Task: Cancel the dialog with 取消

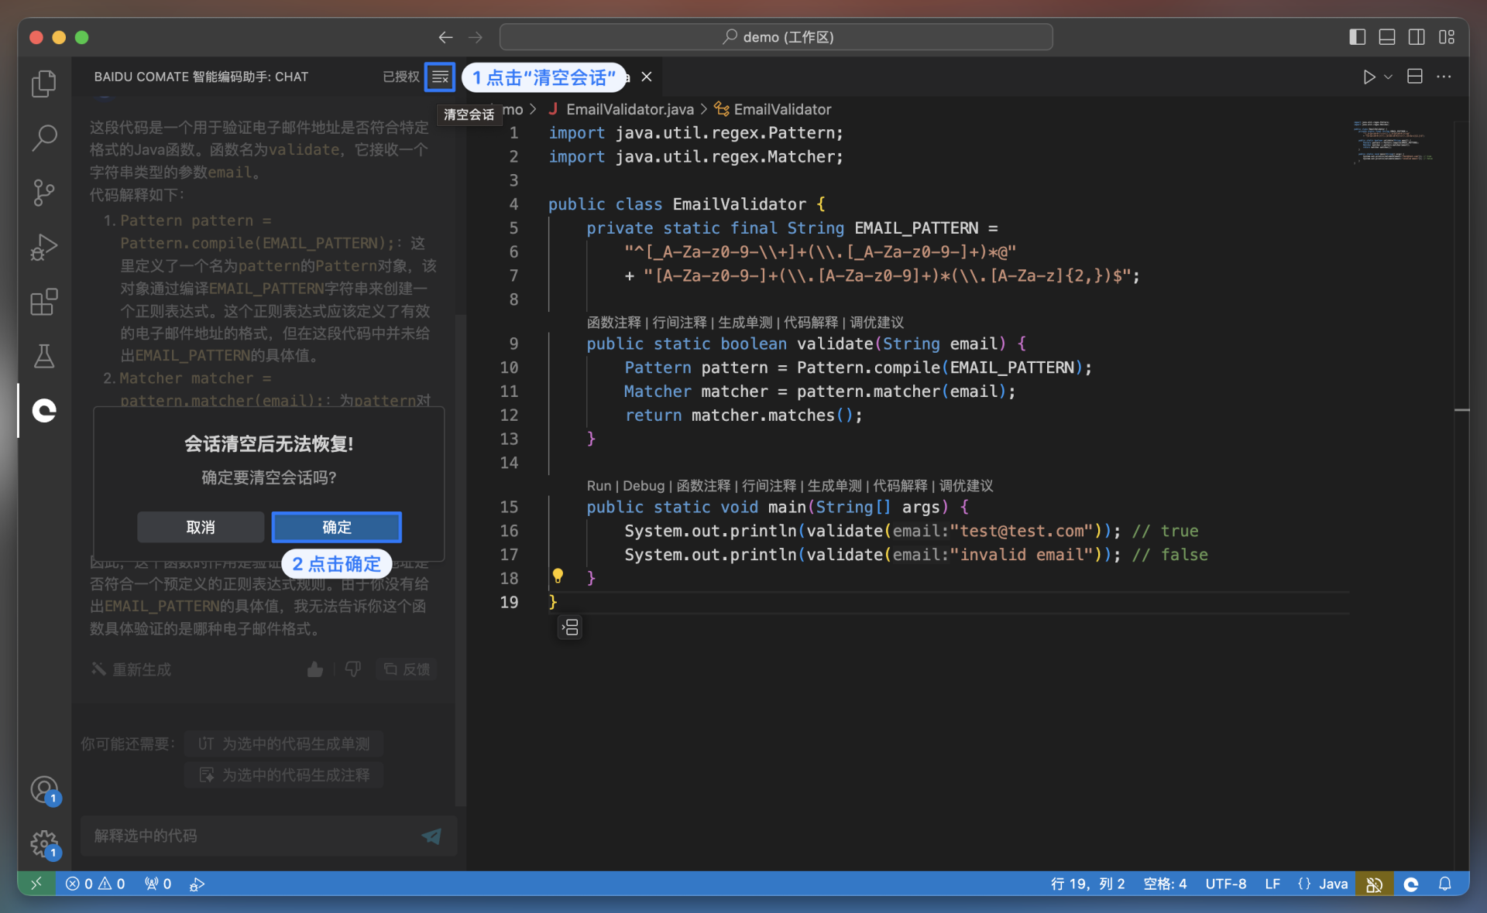Action: pos(201,527)
